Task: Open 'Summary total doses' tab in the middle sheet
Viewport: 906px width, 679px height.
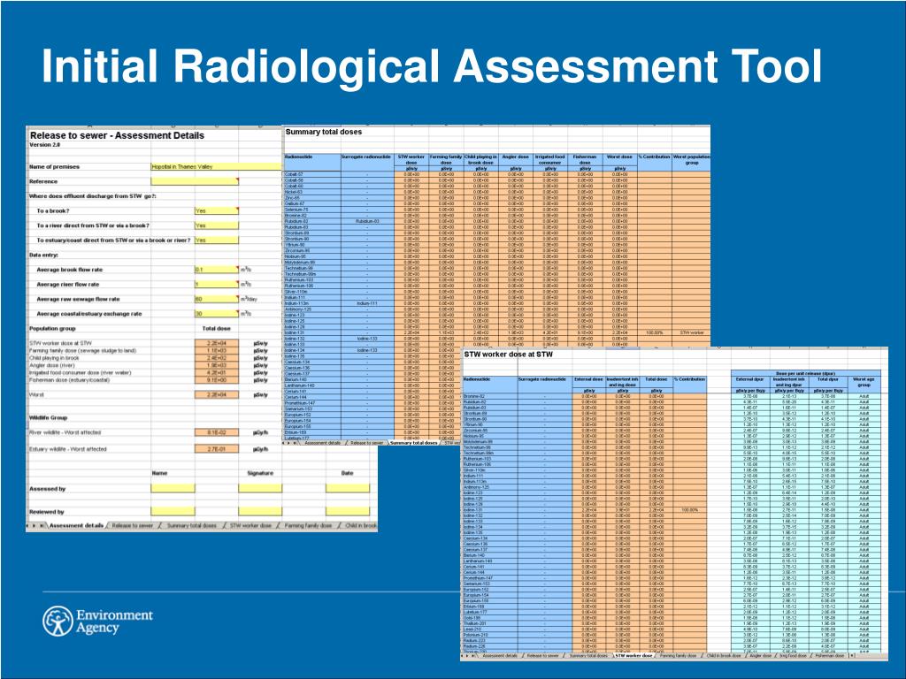Action: [414, 443]
